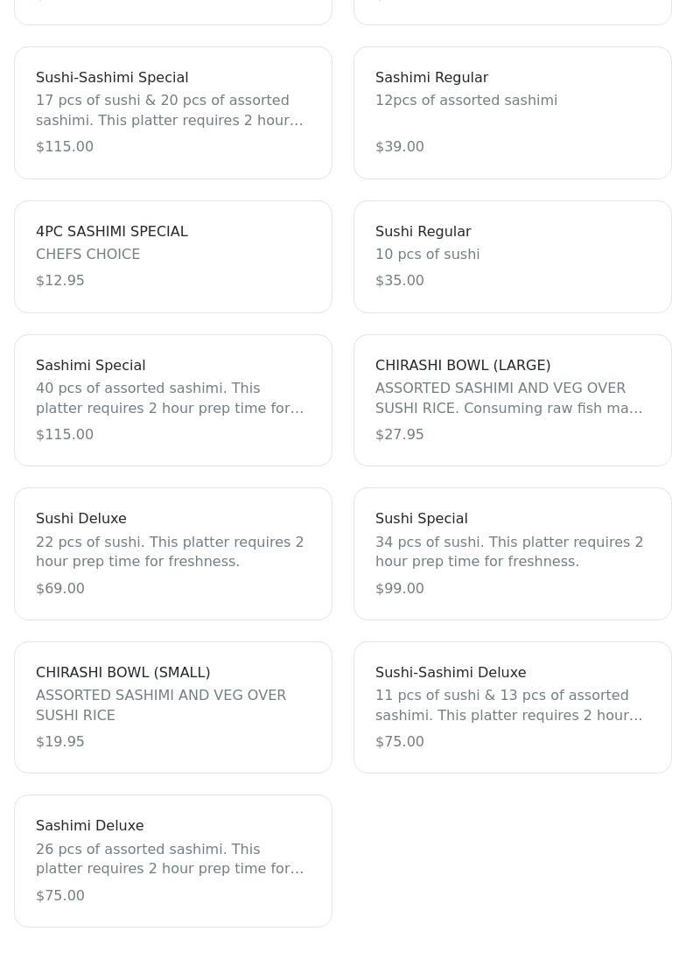Screen dimensions: 686x959
Task: Click the $27.95 Chirashi bowl price
Action: (x=399, y=434)
